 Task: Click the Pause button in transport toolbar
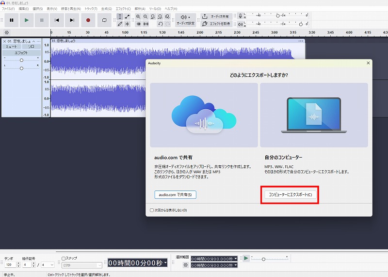click(11, 20)
